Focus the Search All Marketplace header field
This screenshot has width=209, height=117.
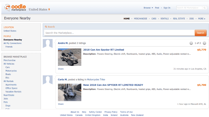pyautogui.click(x=189, y=8)
